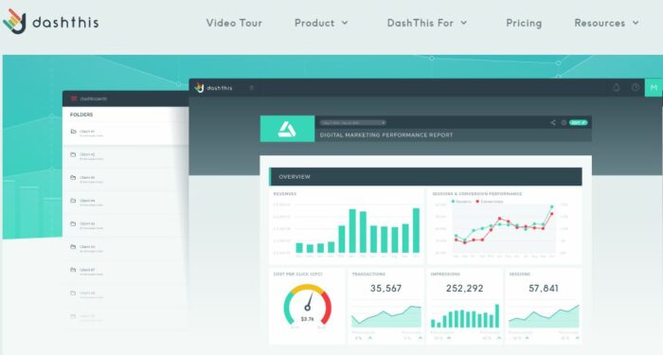Click the Overview section header bar
The image size is (663, 355).
425,177
